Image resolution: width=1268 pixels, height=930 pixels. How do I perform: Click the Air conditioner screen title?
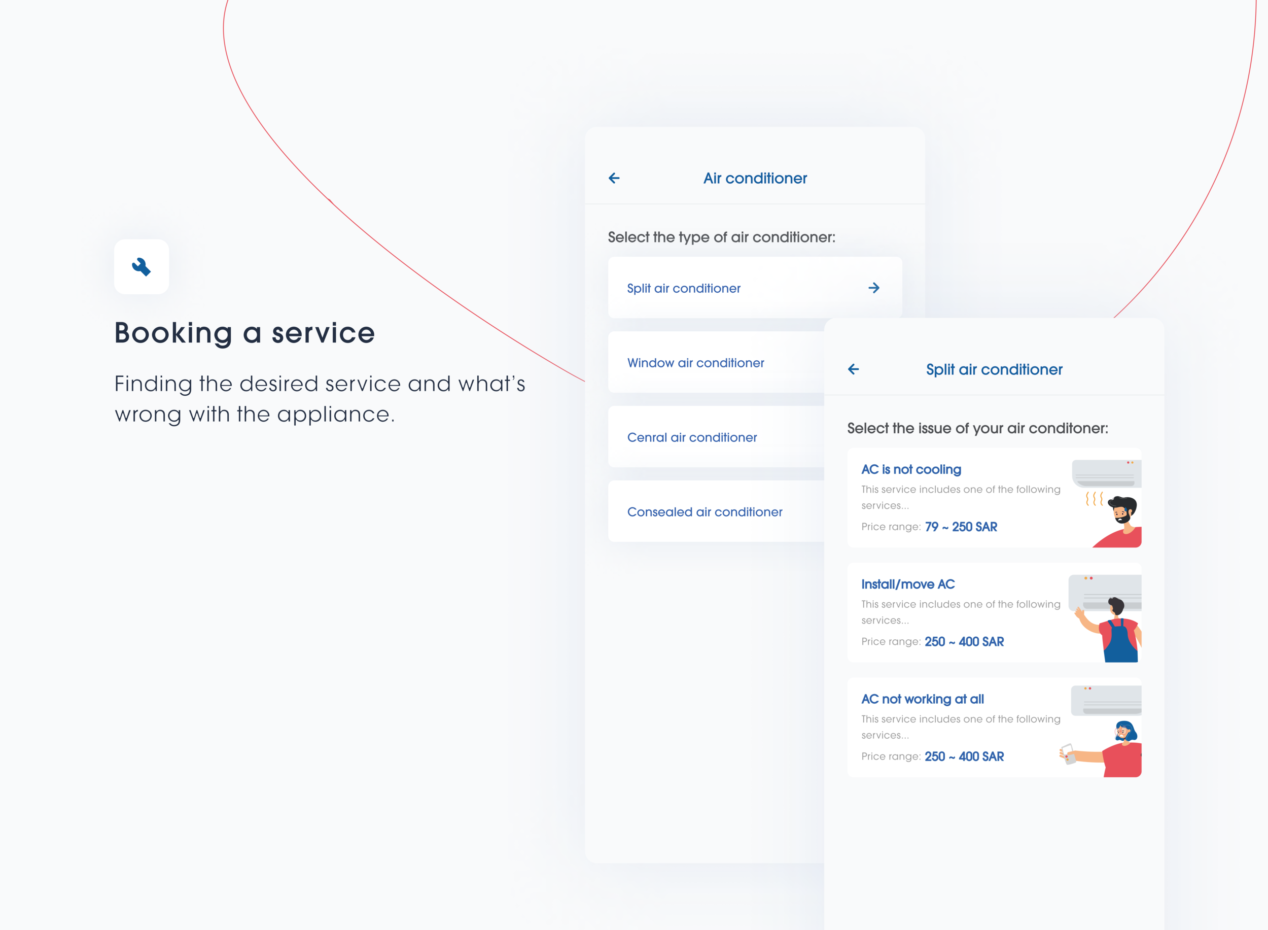[x=755, y=179]
